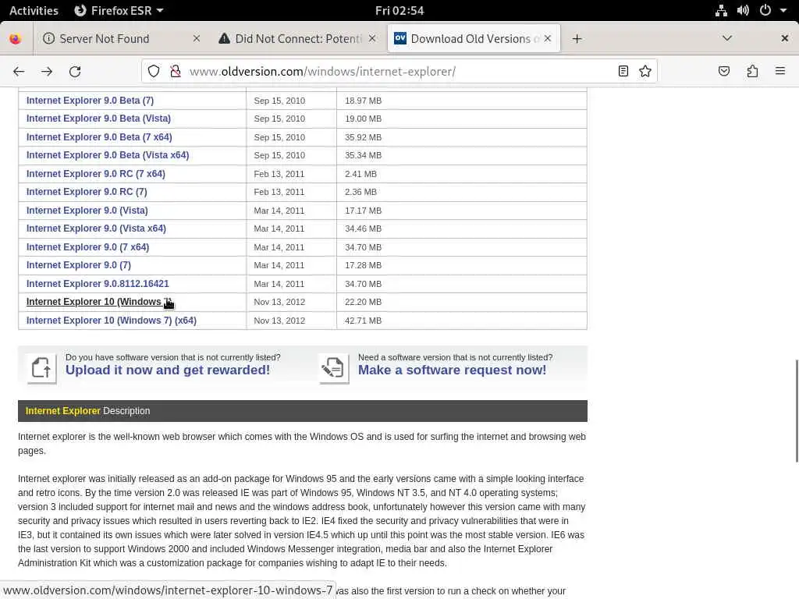Expand the system menu arrow
Image resolution: width=799 pixels, height=599 pixels.
click(x=783, y=10)
